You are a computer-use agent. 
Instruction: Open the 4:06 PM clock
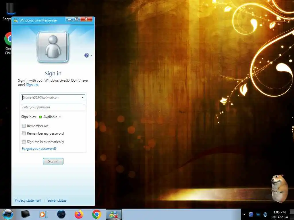tap(279, 215)
